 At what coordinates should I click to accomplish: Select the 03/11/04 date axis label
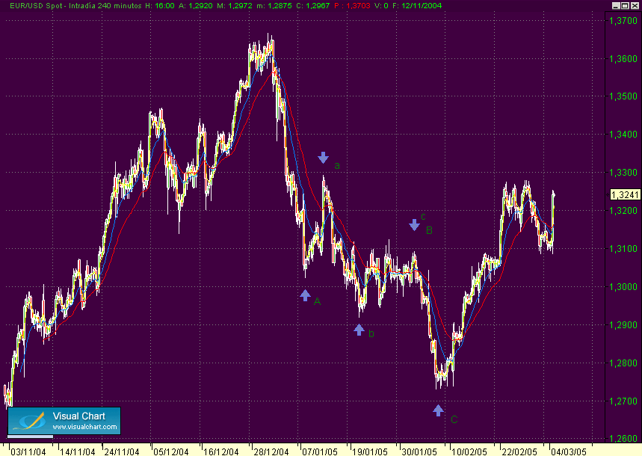point(28,452)
